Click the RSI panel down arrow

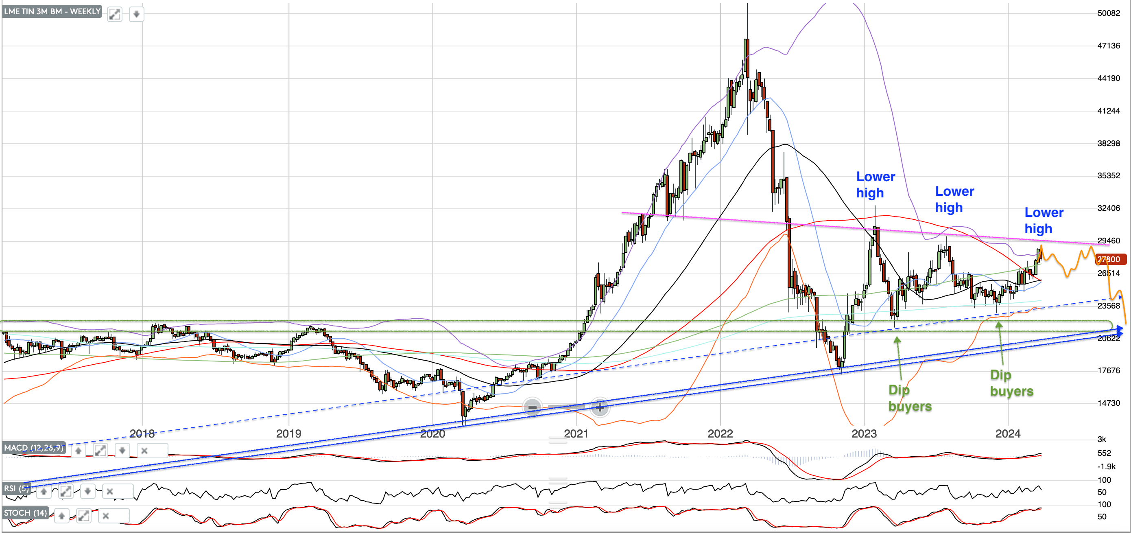(x=88, y=491)
